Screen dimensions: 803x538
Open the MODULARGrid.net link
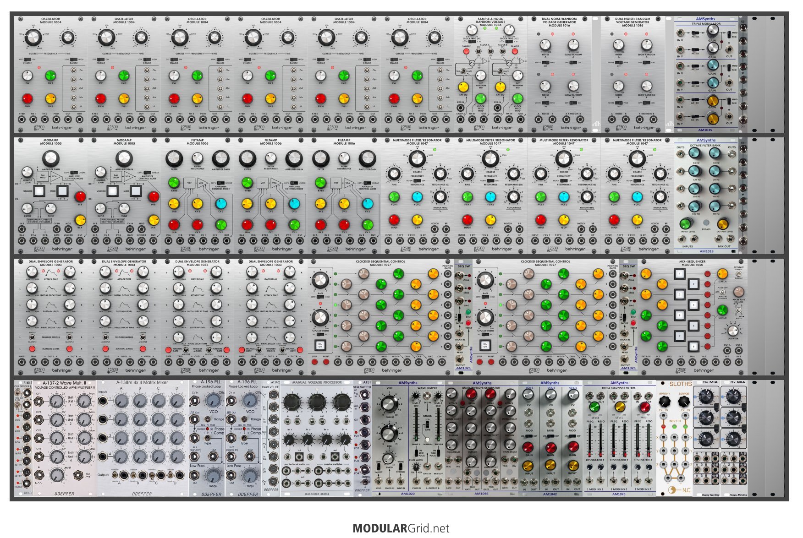coord(401,528)
